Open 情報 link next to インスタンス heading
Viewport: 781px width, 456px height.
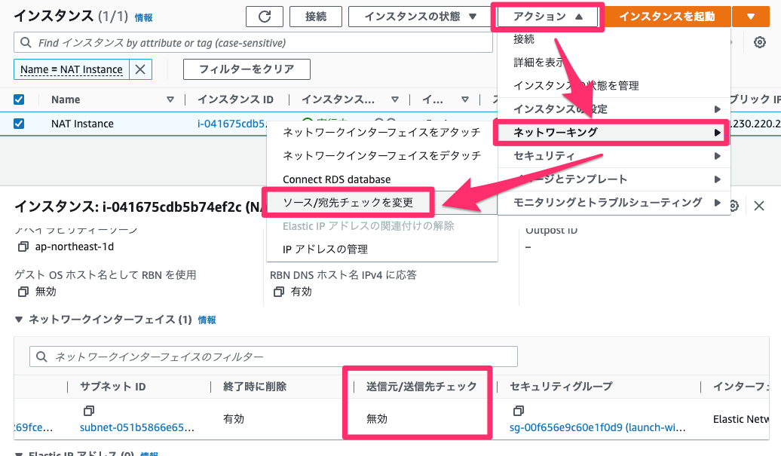pyautogui.click(x=143, y=18)
